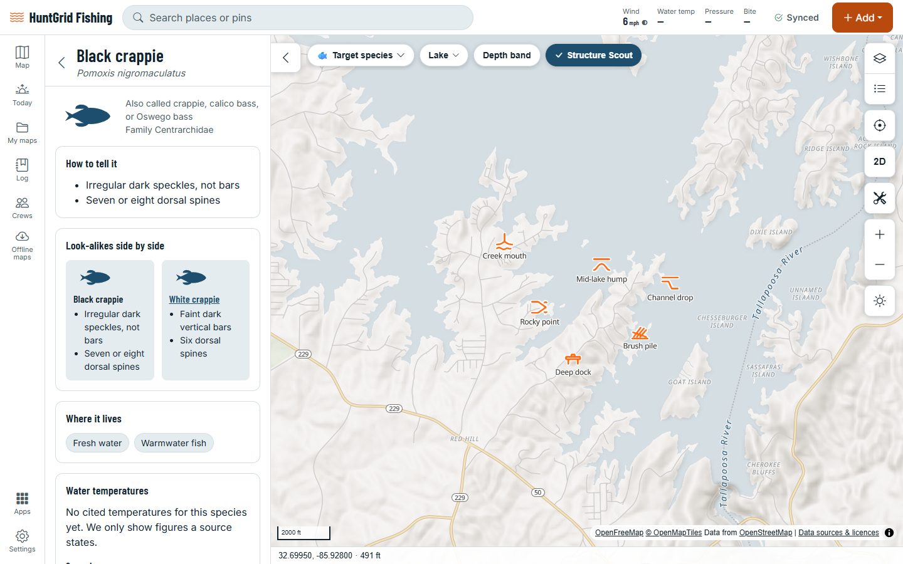Toggle Structure Scout overlay off
Screen dimensions: 903x564
point(593,55)
